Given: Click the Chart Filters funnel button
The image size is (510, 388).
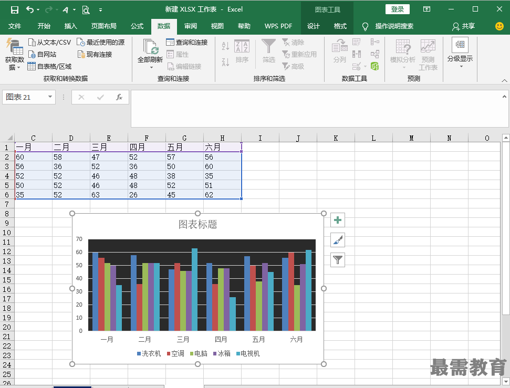Looking at the screenshot, I should pyautogui.click(x=338, y=260).
